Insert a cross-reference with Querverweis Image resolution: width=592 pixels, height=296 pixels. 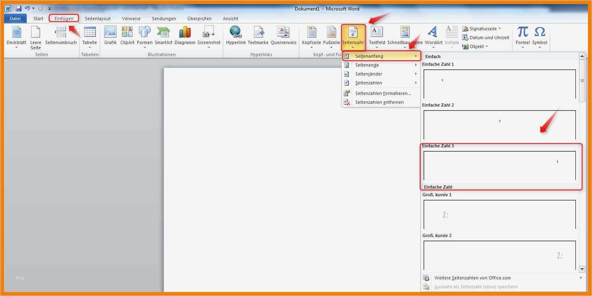(283, 36)
